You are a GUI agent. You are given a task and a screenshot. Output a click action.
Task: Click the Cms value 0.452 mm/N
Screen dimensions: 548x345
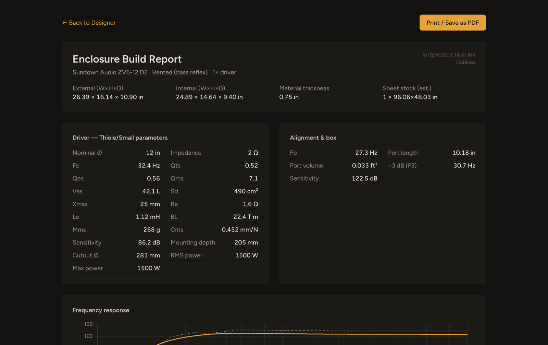tap(240, 230)
